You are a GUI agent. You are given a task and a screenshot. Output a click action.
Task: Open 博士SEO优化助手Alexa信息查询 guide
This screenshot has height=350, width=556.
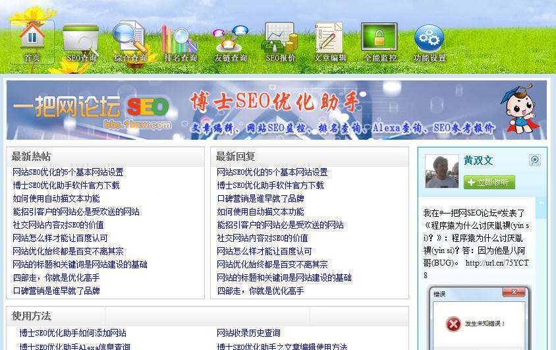coord(74,346)
